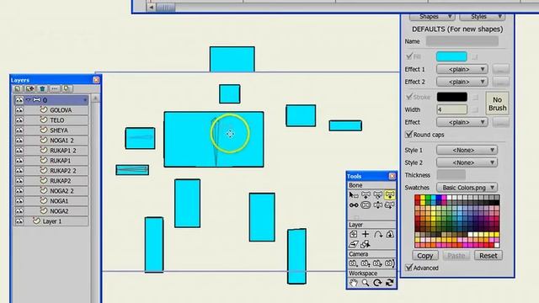The width and height of the screenshot is (539, 303).
Task: Click the Paste button
Action: tap(456, 256)
